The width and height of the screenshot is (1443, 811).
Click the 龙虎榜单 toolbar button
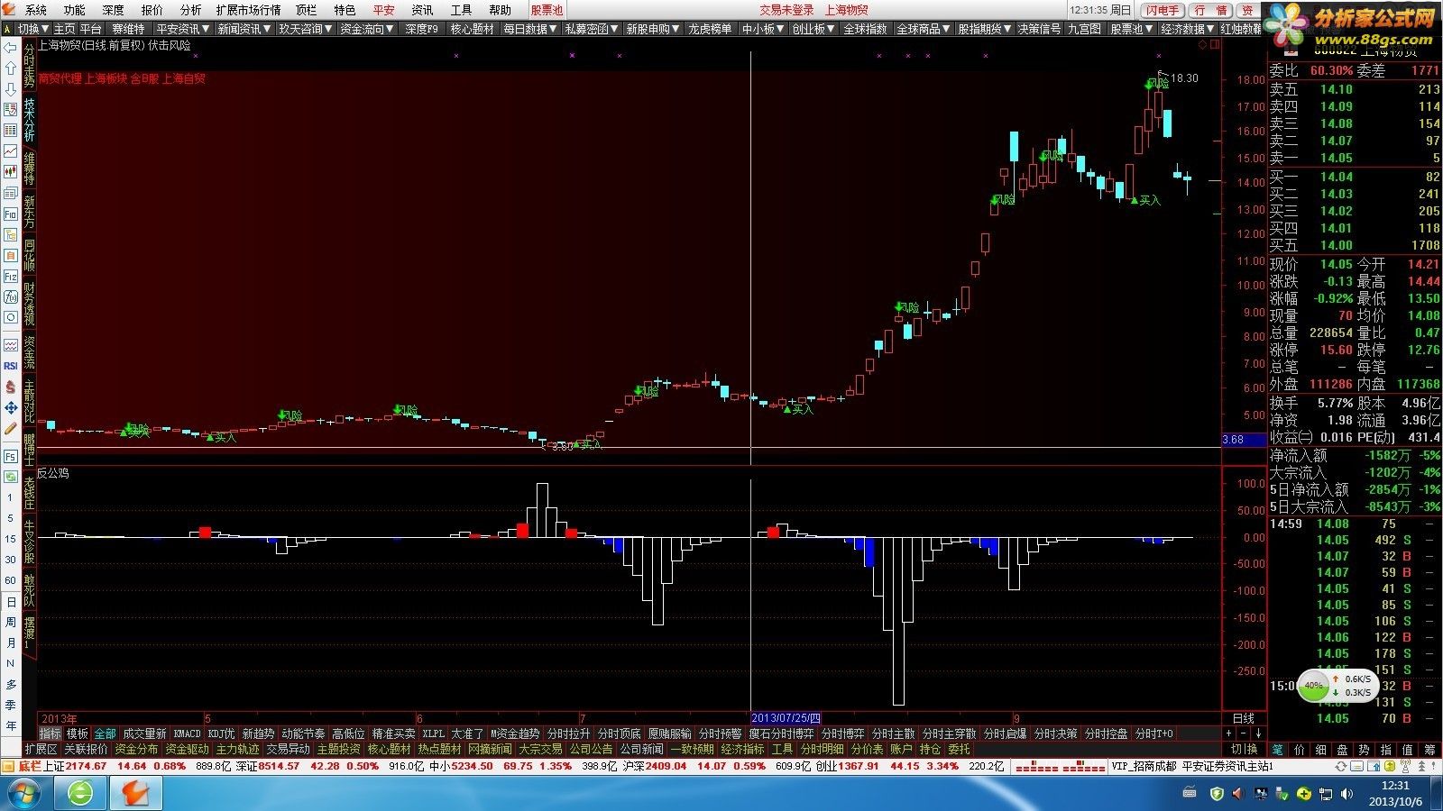click(x=711, y=29)
